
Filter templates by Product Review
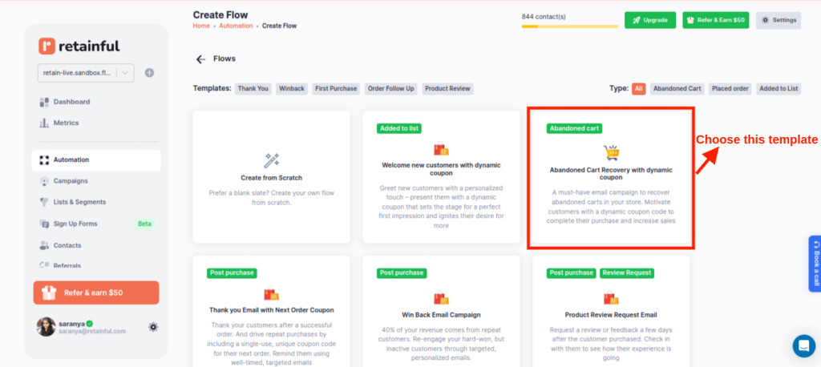tap(447, 89)
